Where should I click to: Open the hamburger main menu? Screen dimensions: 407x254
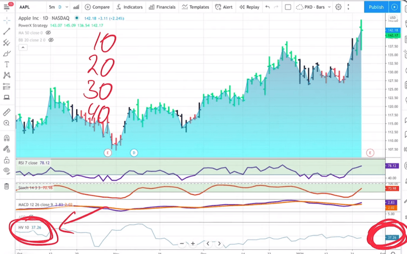pyautogui.click(x=7, y=7)
